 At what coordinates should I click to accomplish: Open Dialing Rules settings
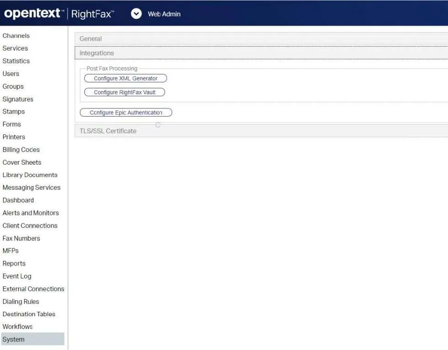coord(21,302)
